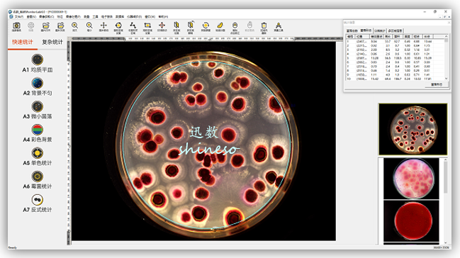The height and width of the screenshot is (258, 460).
Task: Click the thumbnail list scroll down arrow
Action: (x=446, y=242)
